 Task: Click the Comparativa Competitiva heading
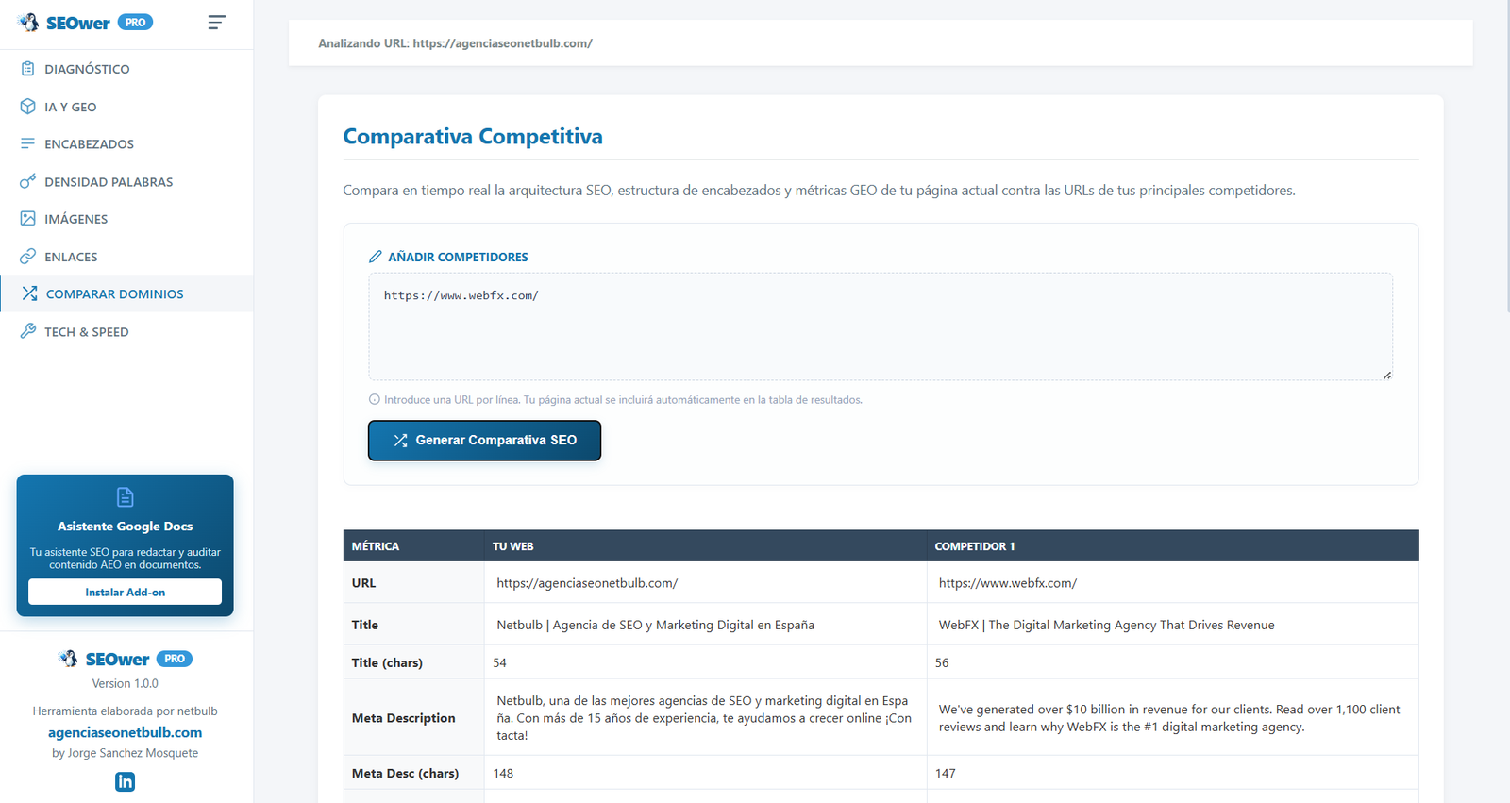tap(473, 137)
